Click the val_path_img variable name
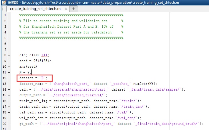The height and width of the screenshot is (130, 209). (31, 112)
